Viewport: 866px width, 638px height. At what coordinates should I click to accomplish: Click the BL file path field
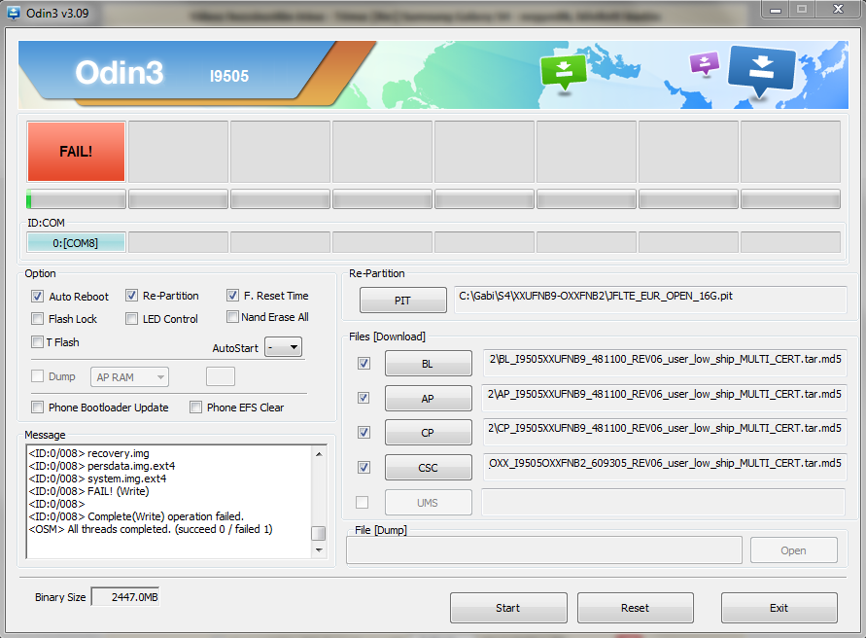[x=665, y=363]
